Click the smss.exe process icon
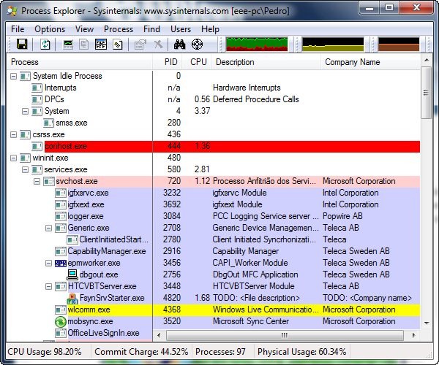439x365 pixels. (49, 123)
